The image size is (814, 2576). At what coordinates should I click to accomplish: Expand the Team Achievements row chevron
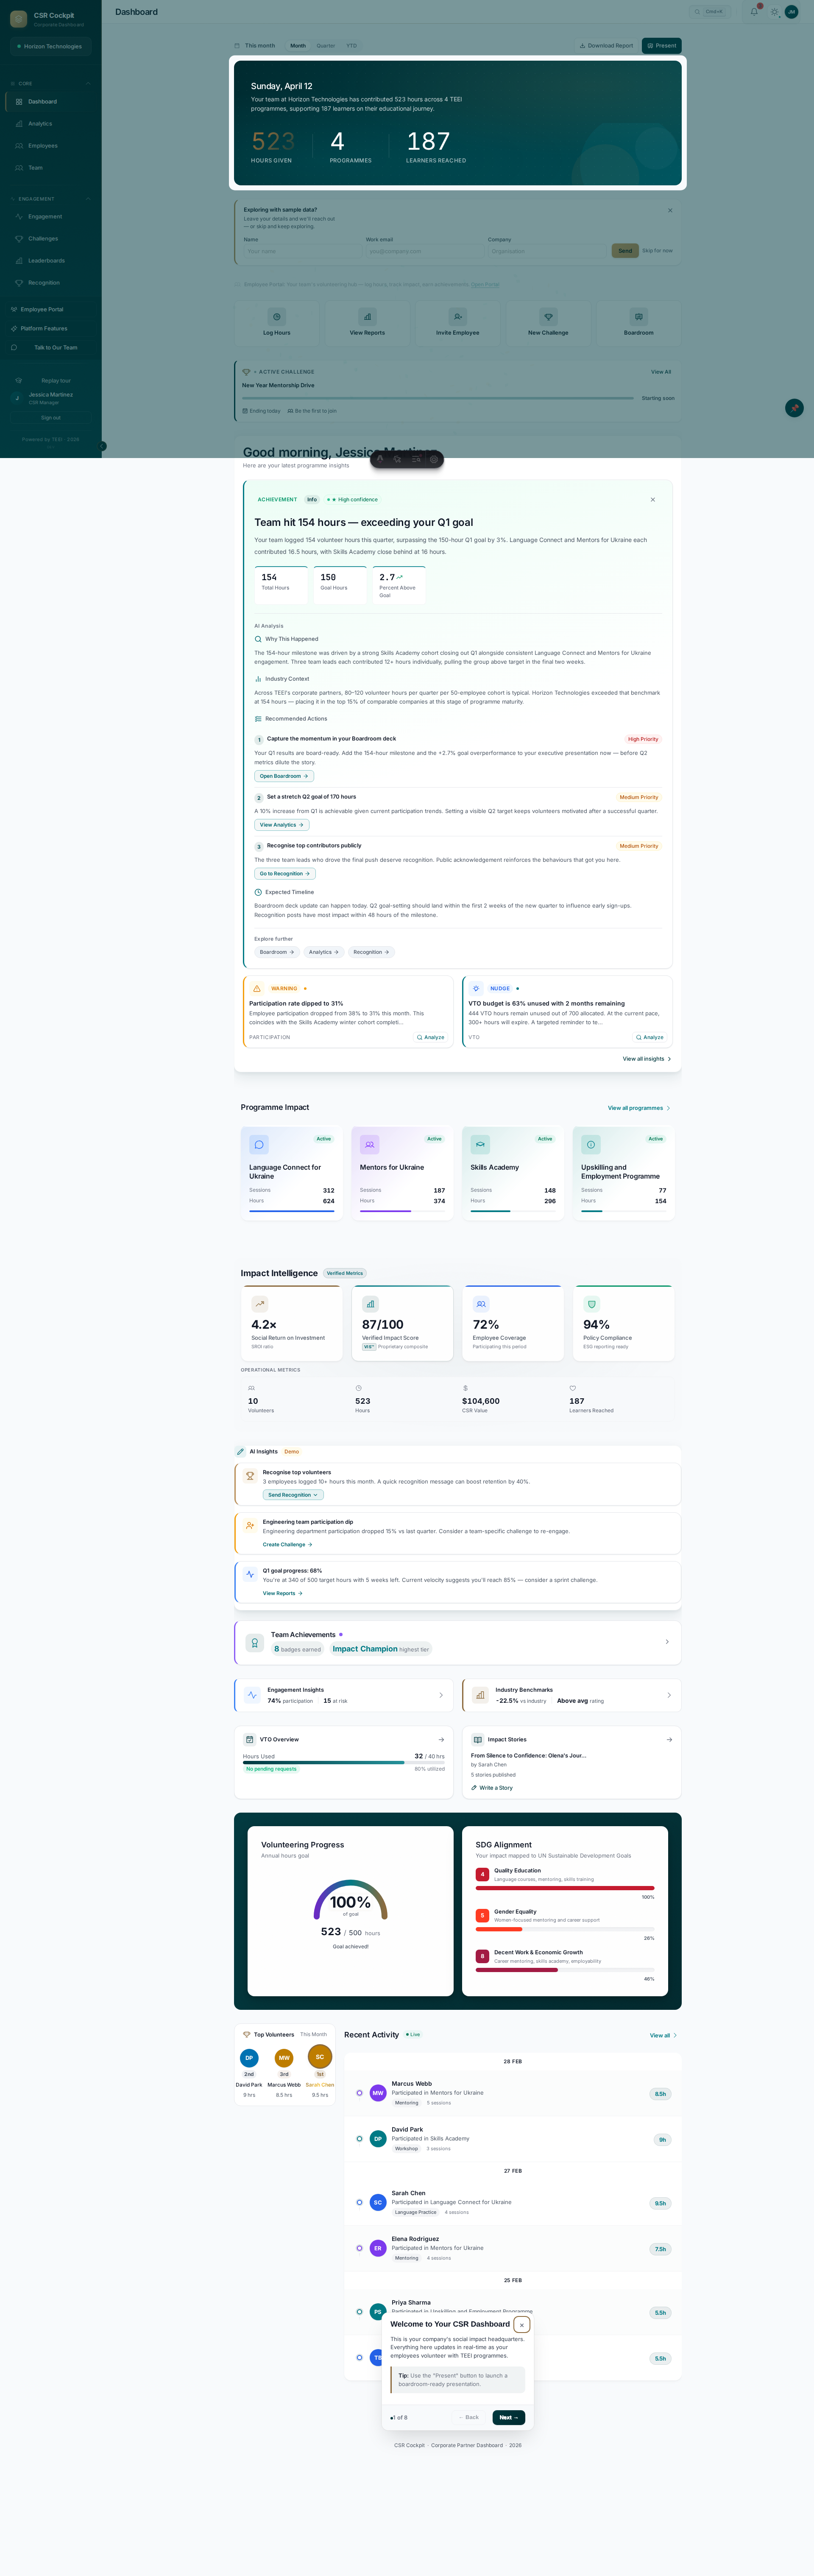pos(667,1642)
